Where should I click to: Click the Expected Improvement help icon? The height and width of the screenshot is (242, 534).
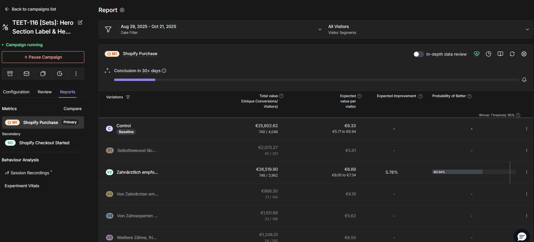(x=420, y=96)
